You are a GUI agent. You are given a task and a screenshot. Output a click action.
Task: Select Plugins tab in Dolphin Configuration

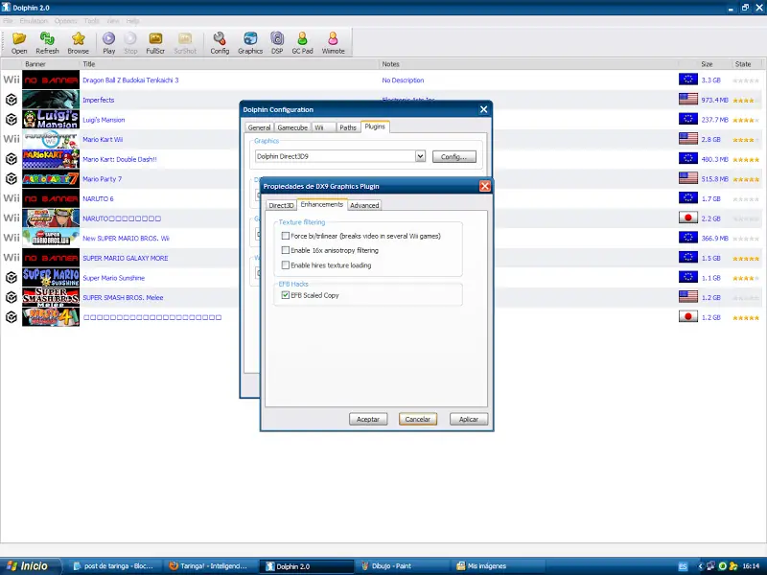[375, 126]
